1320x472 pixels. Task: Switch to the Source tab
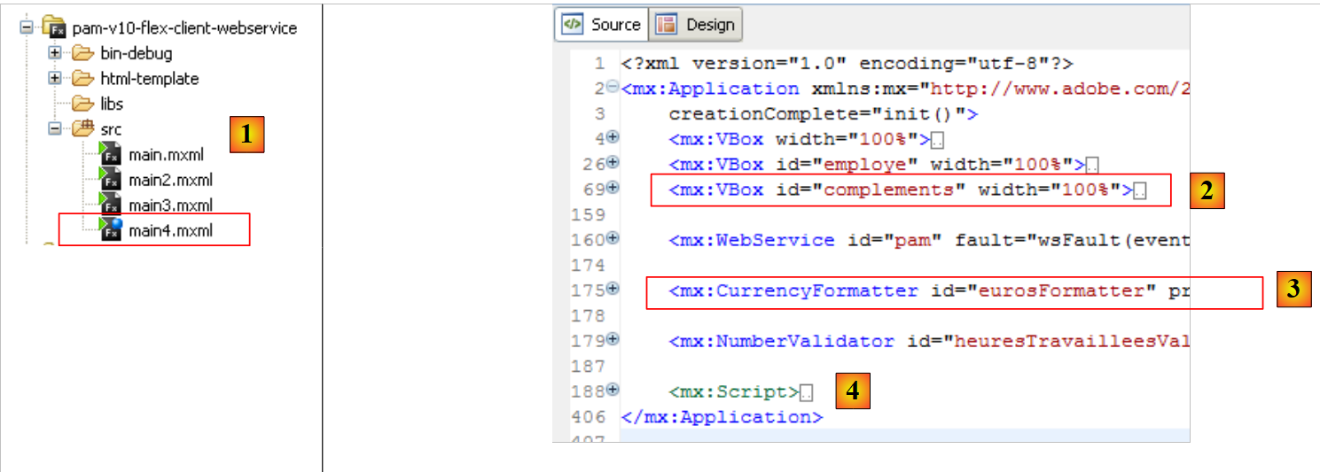(602, 25)
